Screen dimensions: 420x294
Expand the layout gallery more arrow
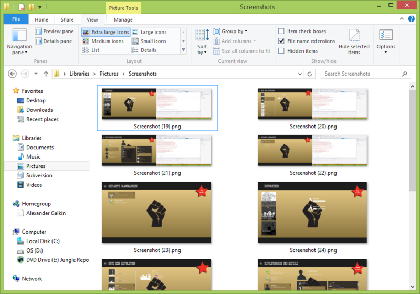[x=183, y=50]
